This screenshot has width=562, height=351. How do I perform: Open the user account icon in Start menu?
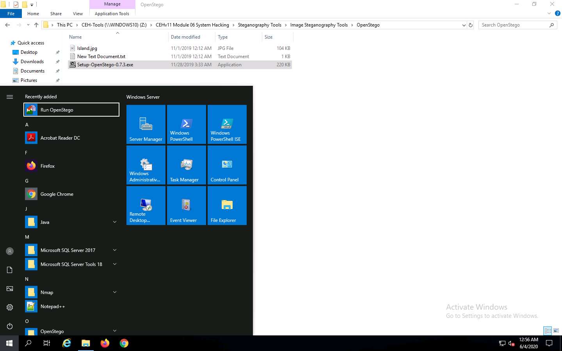coord(10,251)
